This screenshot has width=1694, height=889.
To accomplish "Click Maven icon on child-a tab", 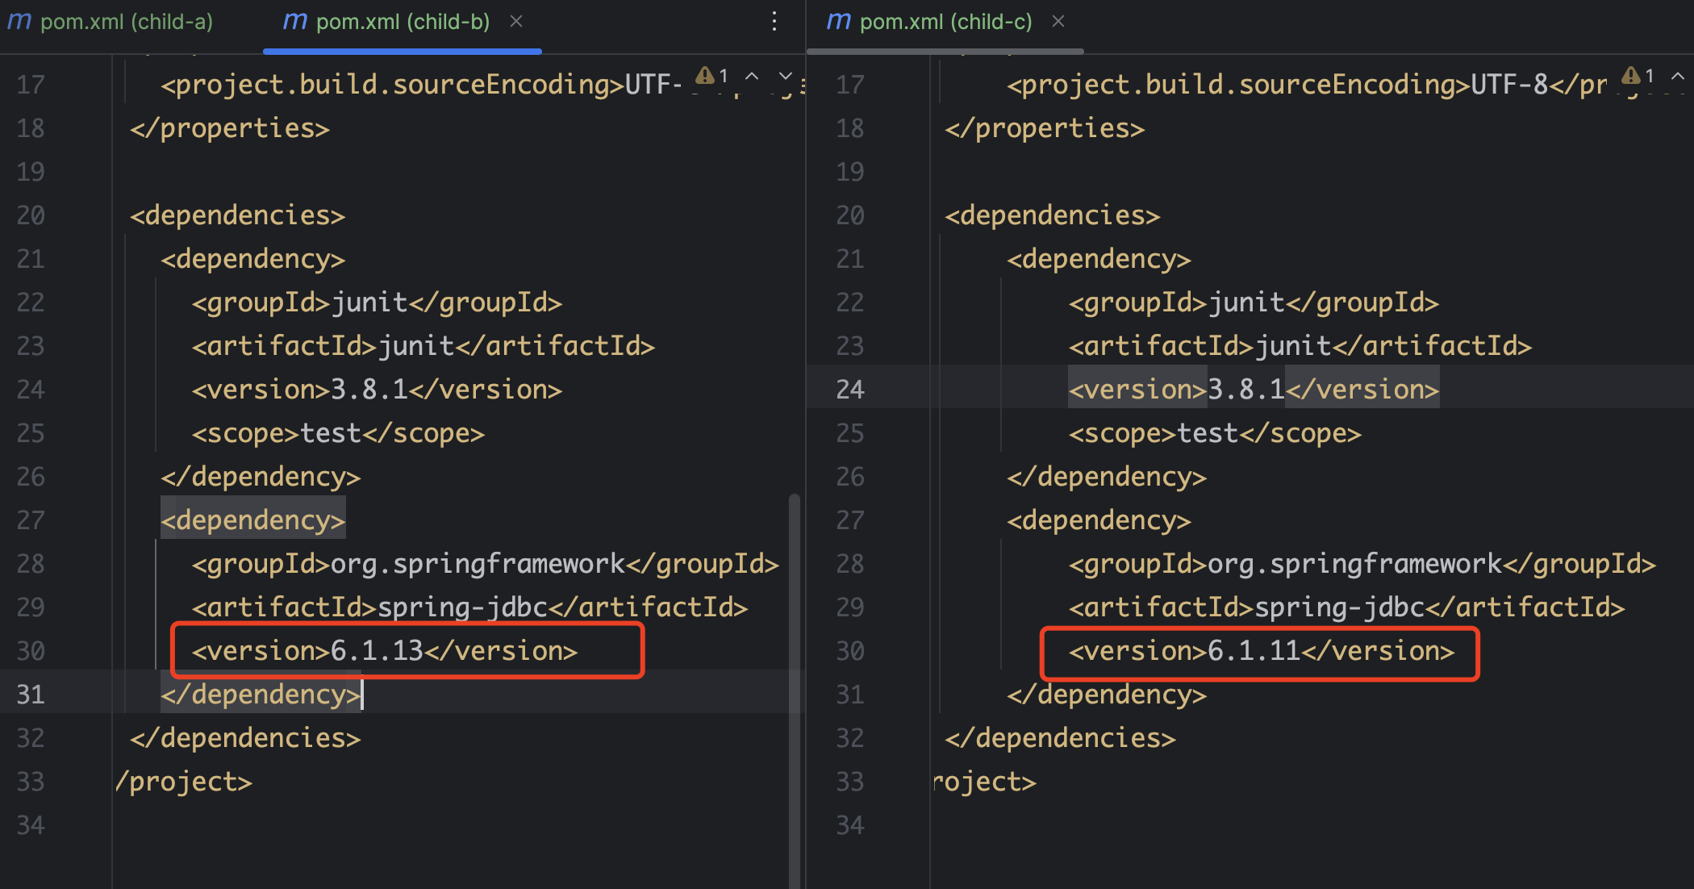I will 19,22.
